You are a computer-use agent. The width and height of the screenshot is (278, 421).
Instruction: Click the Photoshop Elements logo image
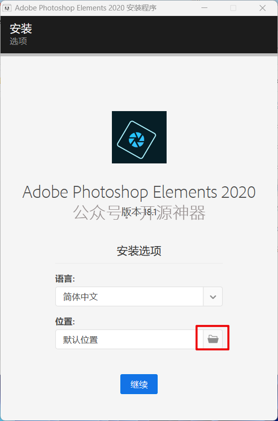click(x=139, y=137)
